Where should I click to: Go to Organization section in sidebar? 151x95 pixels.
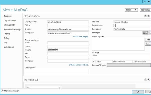(x=10, y=21)
